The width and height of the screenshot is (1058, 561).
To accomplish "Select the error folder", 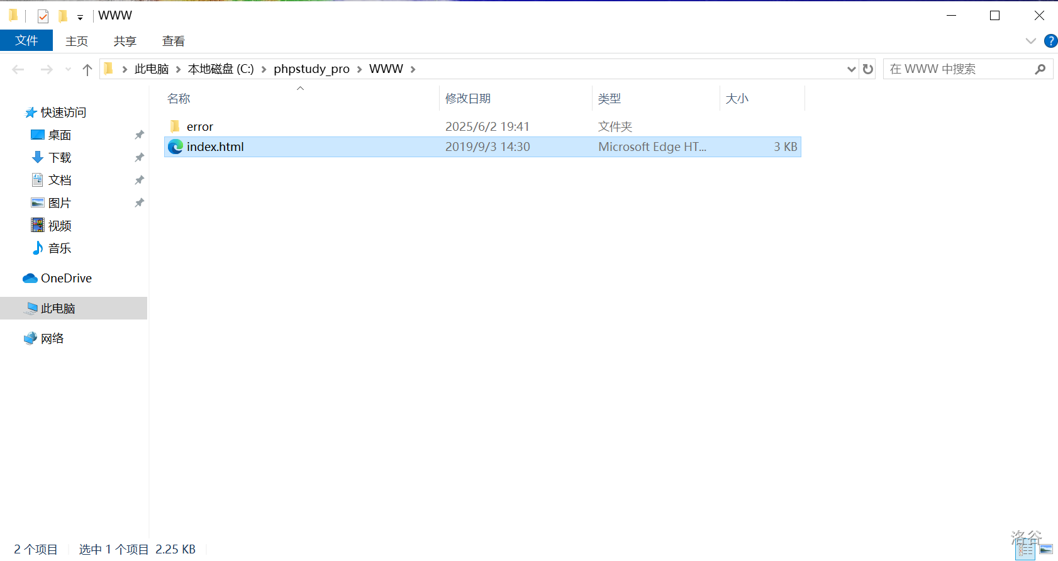I will pyautogui.click(x=199, y=126).
